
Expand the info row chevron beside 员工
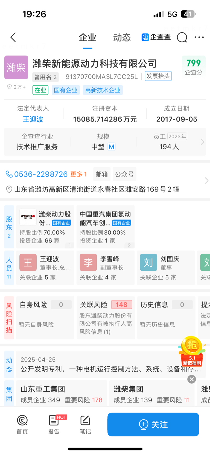click(x=202, y=142)
